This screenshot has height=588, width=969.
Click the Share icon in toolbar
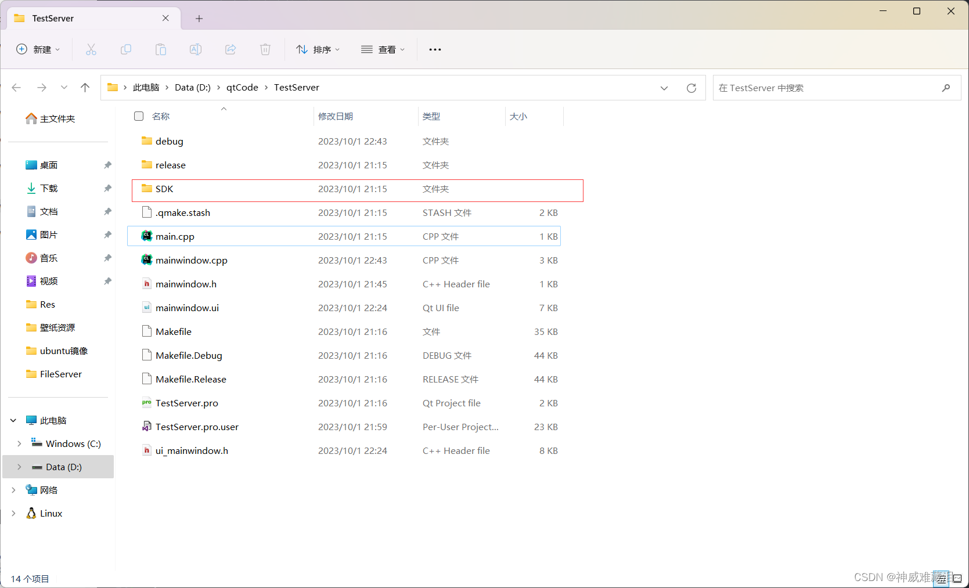(230, 49)
